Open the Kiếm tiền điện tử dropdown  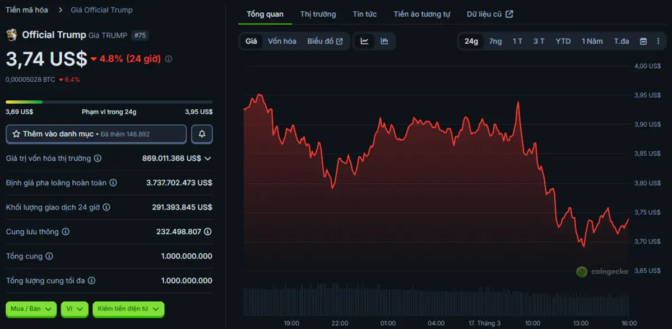[128, 309]
